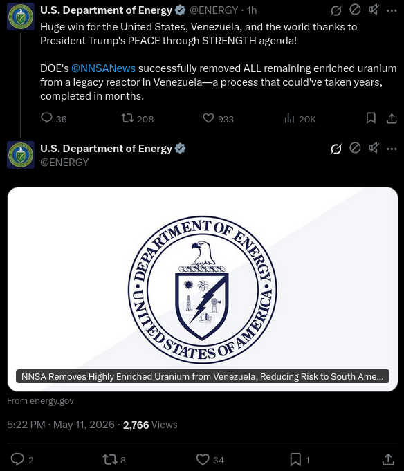Open more options menu on first tweet
Image resolution: width=404 pixels, height=471 pixels.
coord(392,10)
